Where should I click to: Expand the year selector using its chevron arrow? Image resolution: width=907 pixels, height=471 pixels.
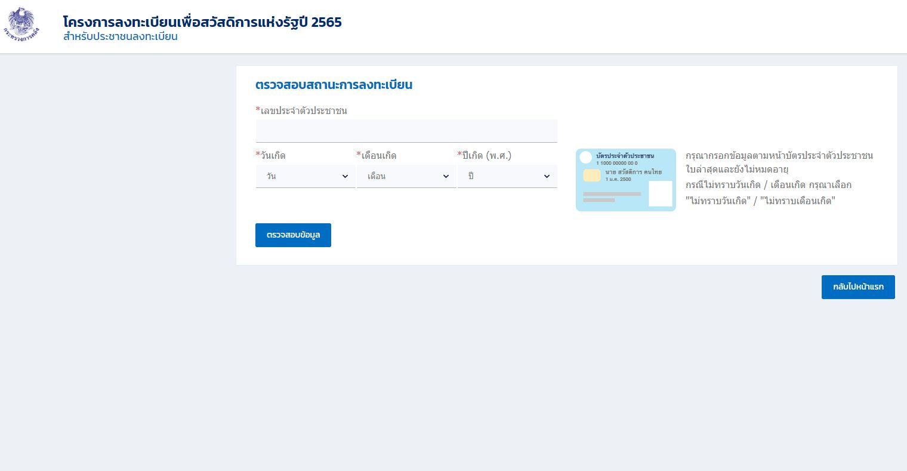click(x=547, y=176)
